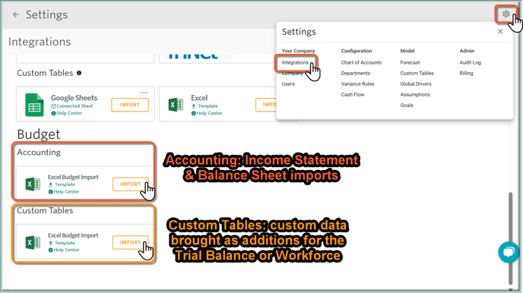Click Import in Custom Tables budget import
Viewport: 523px width, 293px height.
pyautogui.click(x=130, y=242)
